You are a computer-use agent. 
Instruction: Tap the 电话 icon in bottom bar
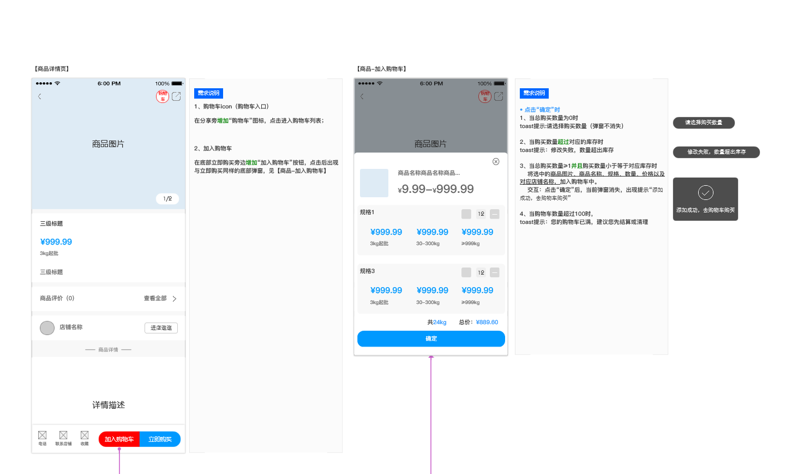[42, 435]
